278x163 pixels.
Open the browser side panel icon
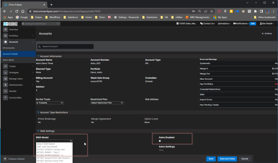coord(261,11)
